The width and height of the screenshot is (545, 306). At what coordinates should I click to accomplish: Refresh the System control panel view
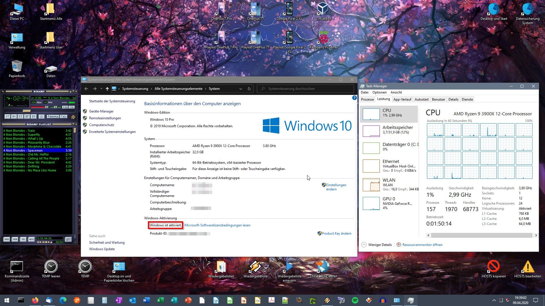pos(249,89)
